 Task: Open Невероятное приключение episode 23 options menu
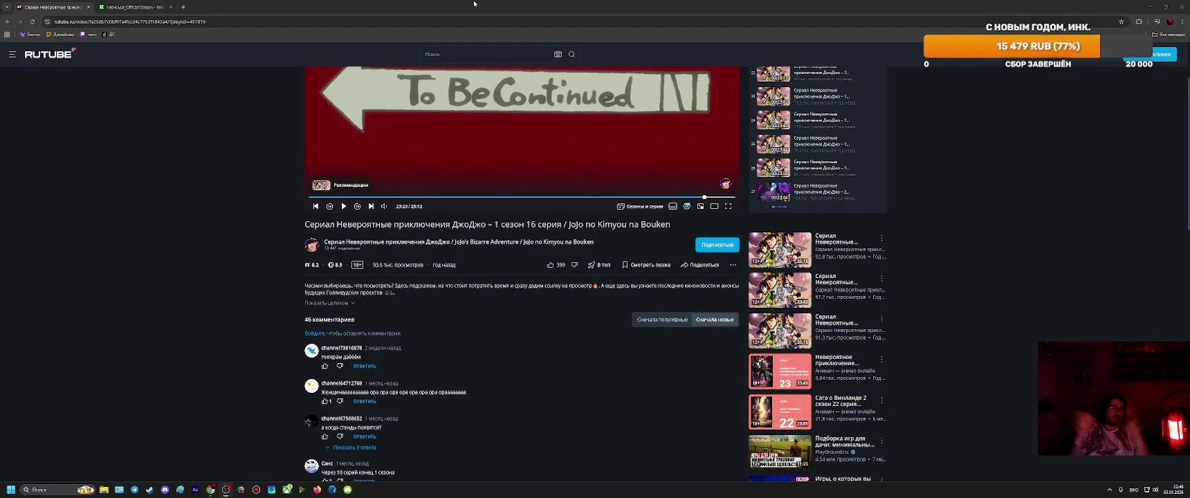coord(881,360)
